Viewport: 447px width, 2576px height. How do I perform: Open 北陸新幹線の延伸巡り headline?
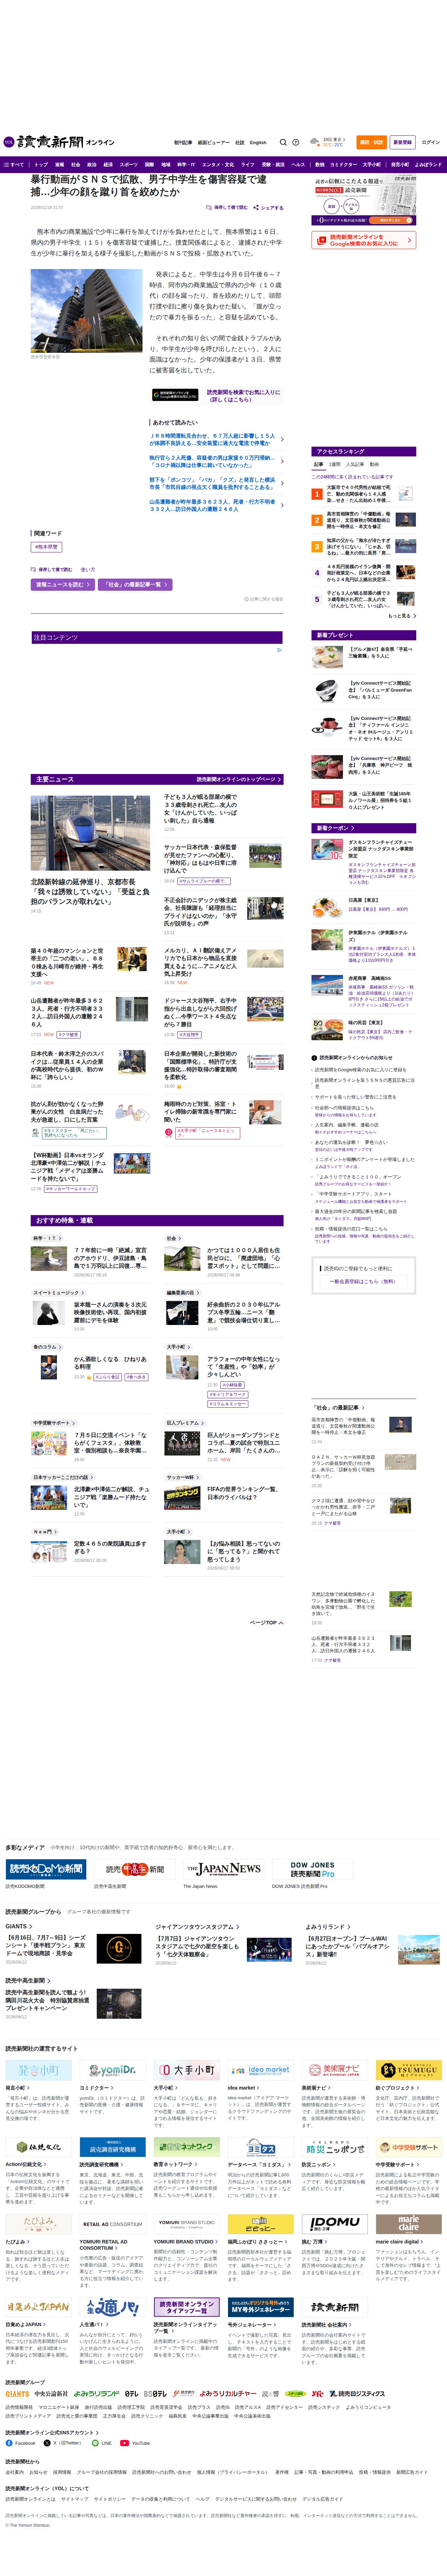tap(90, 892)
